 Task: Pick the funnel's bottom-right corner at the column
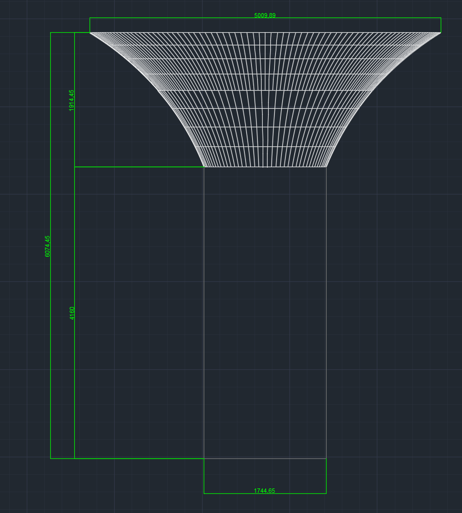[326, 167]
